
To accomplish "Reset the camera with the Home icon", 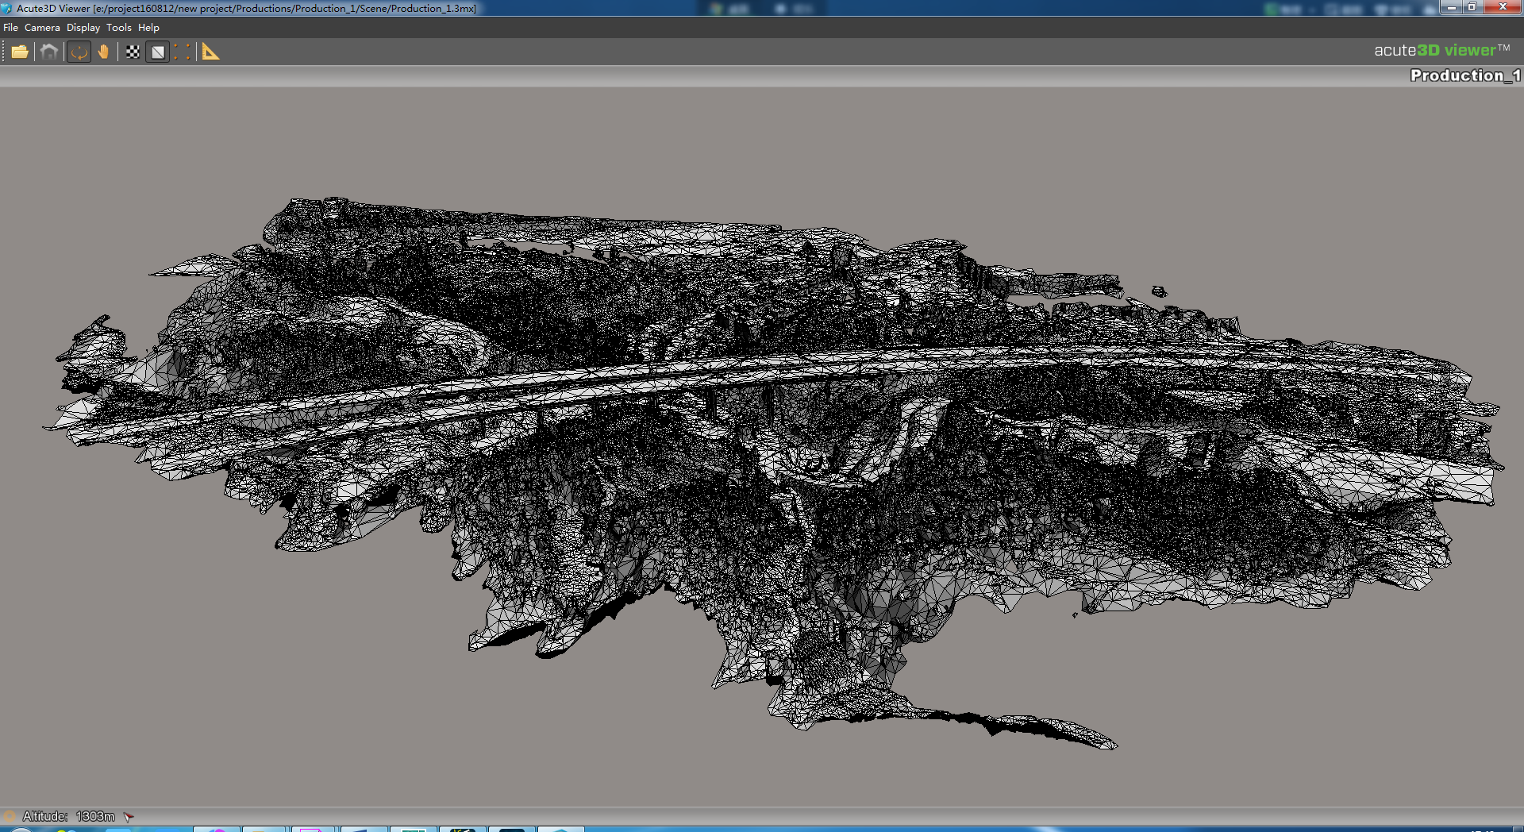I will [x=49, y=52].
